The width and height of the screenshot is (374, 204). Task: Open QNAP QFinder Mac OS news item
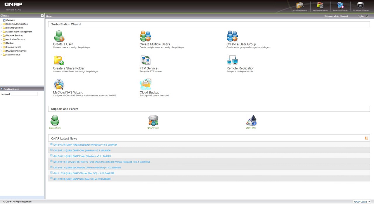coord(84,173)
